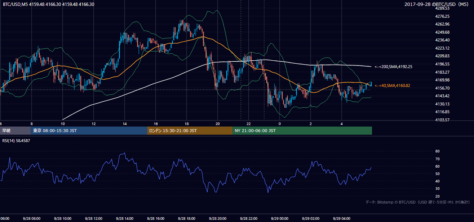Viewport: 474px width, 222px height.
Task: Click hour tick 16 under the price chart
Action: tap(156, 124)
